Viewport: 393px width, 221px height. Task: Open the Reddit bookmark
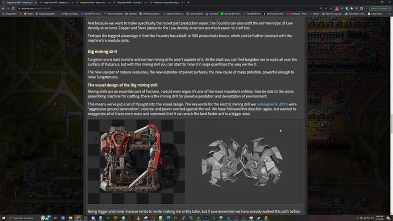[x=29, y=14]
